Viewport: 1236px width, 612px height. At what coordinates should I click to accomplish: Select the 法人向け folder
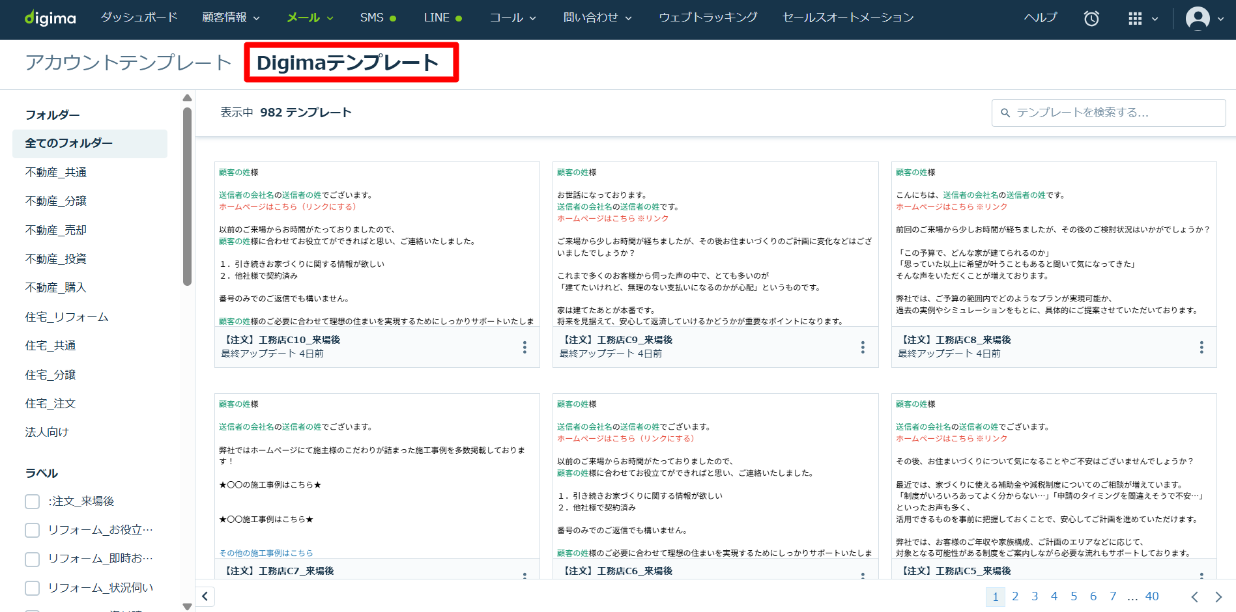click(x=47, y=432)
